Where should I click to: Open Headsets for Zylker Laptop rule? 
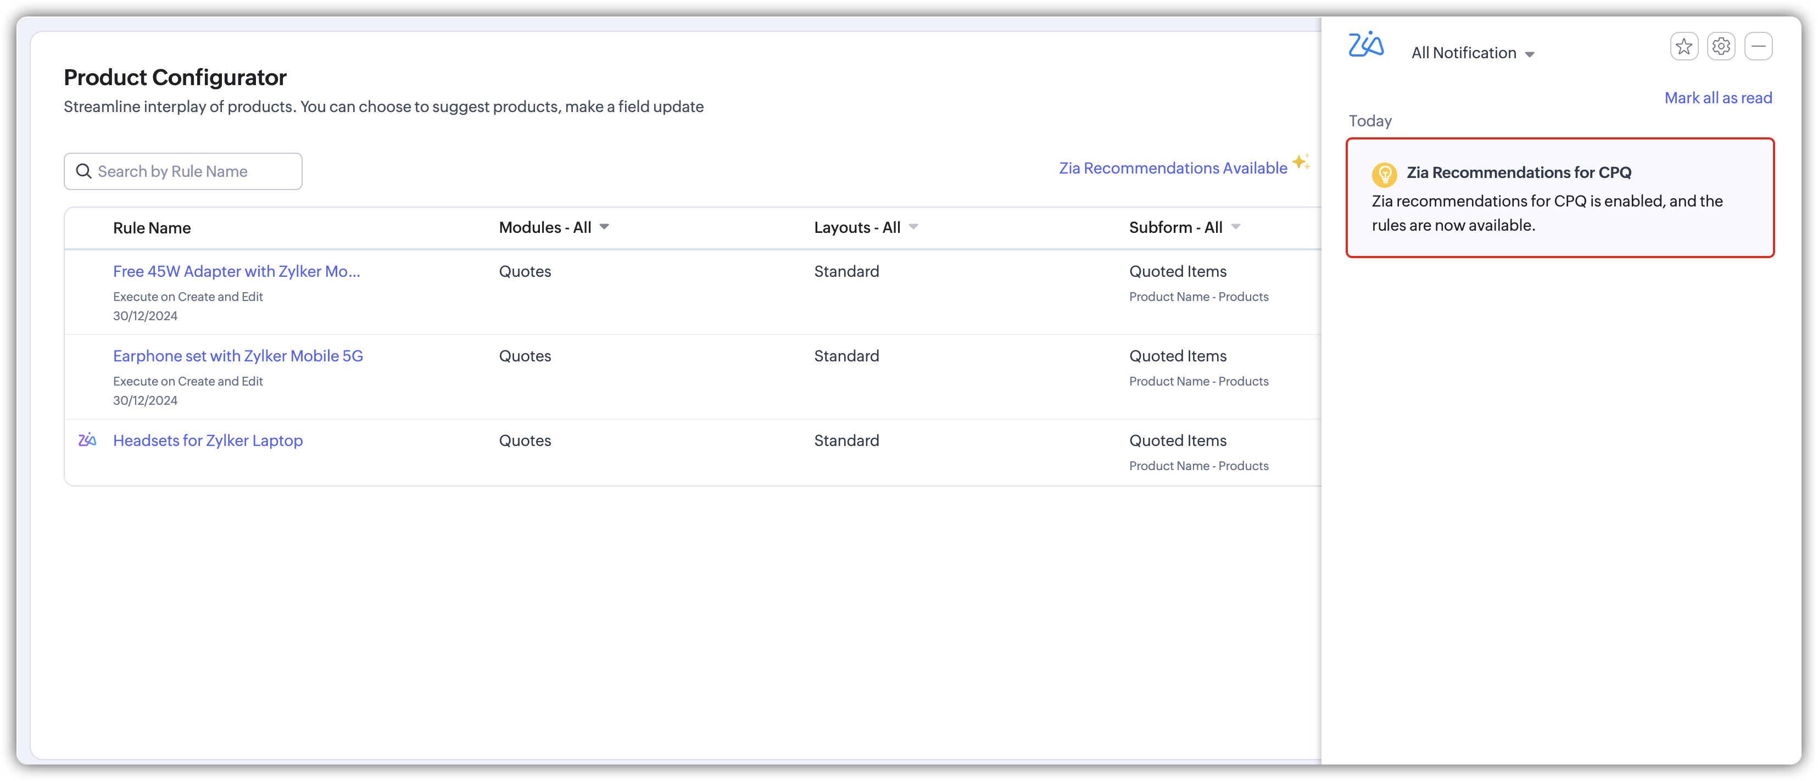(x=208, y=441)
